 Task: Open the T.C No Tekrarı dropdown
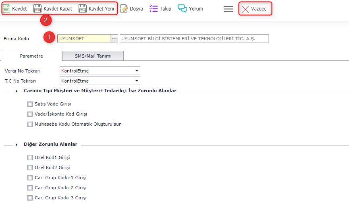137,81
